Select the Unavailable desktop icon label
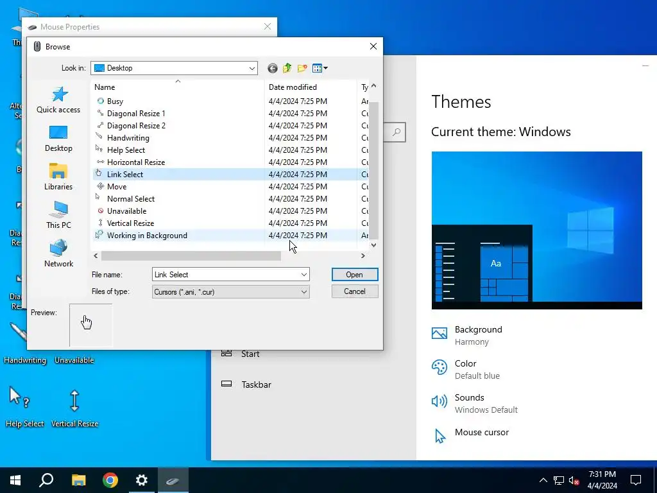Screen dimensions: 657x493 [x=74, y=360]
